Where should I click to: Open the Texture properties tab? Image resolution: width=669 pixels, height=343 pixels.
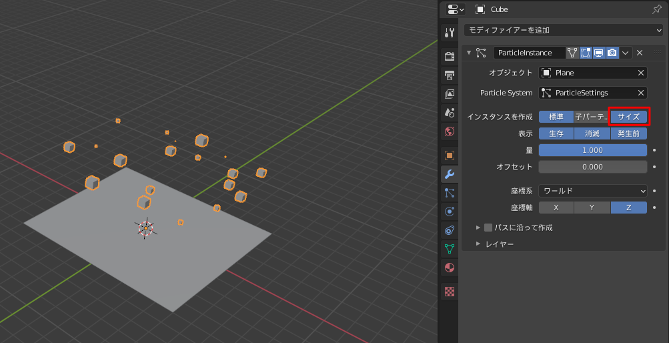(x=450, y=292)
